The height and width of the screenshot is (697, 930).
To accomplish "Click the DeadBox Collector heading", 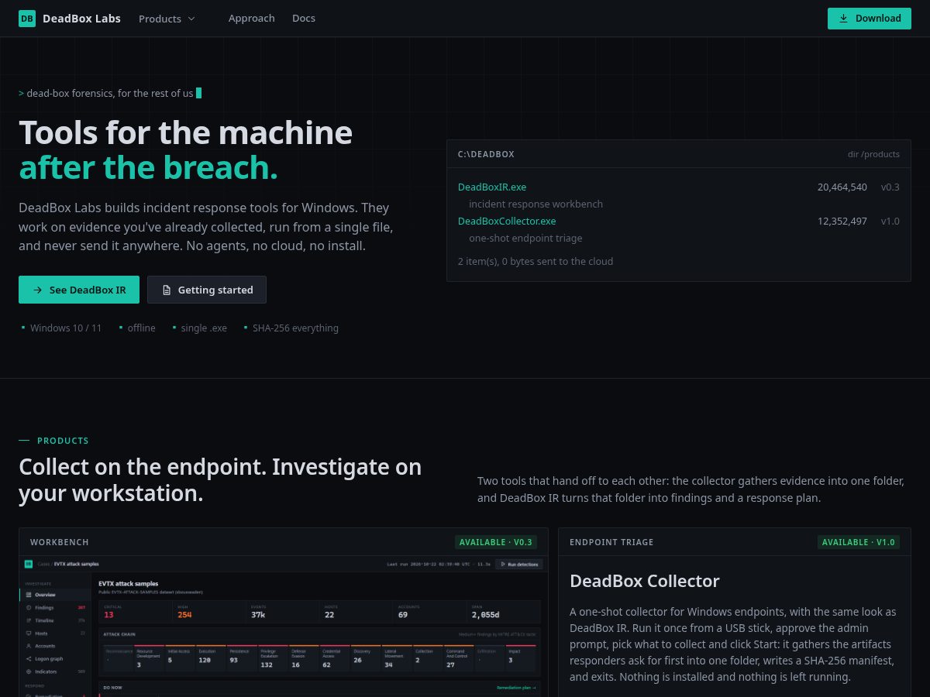I will coord(645,581).
